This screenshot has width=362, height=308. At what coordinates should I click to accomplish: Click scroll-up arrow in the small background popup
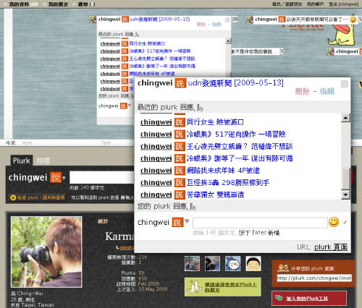tap(228, 41)
